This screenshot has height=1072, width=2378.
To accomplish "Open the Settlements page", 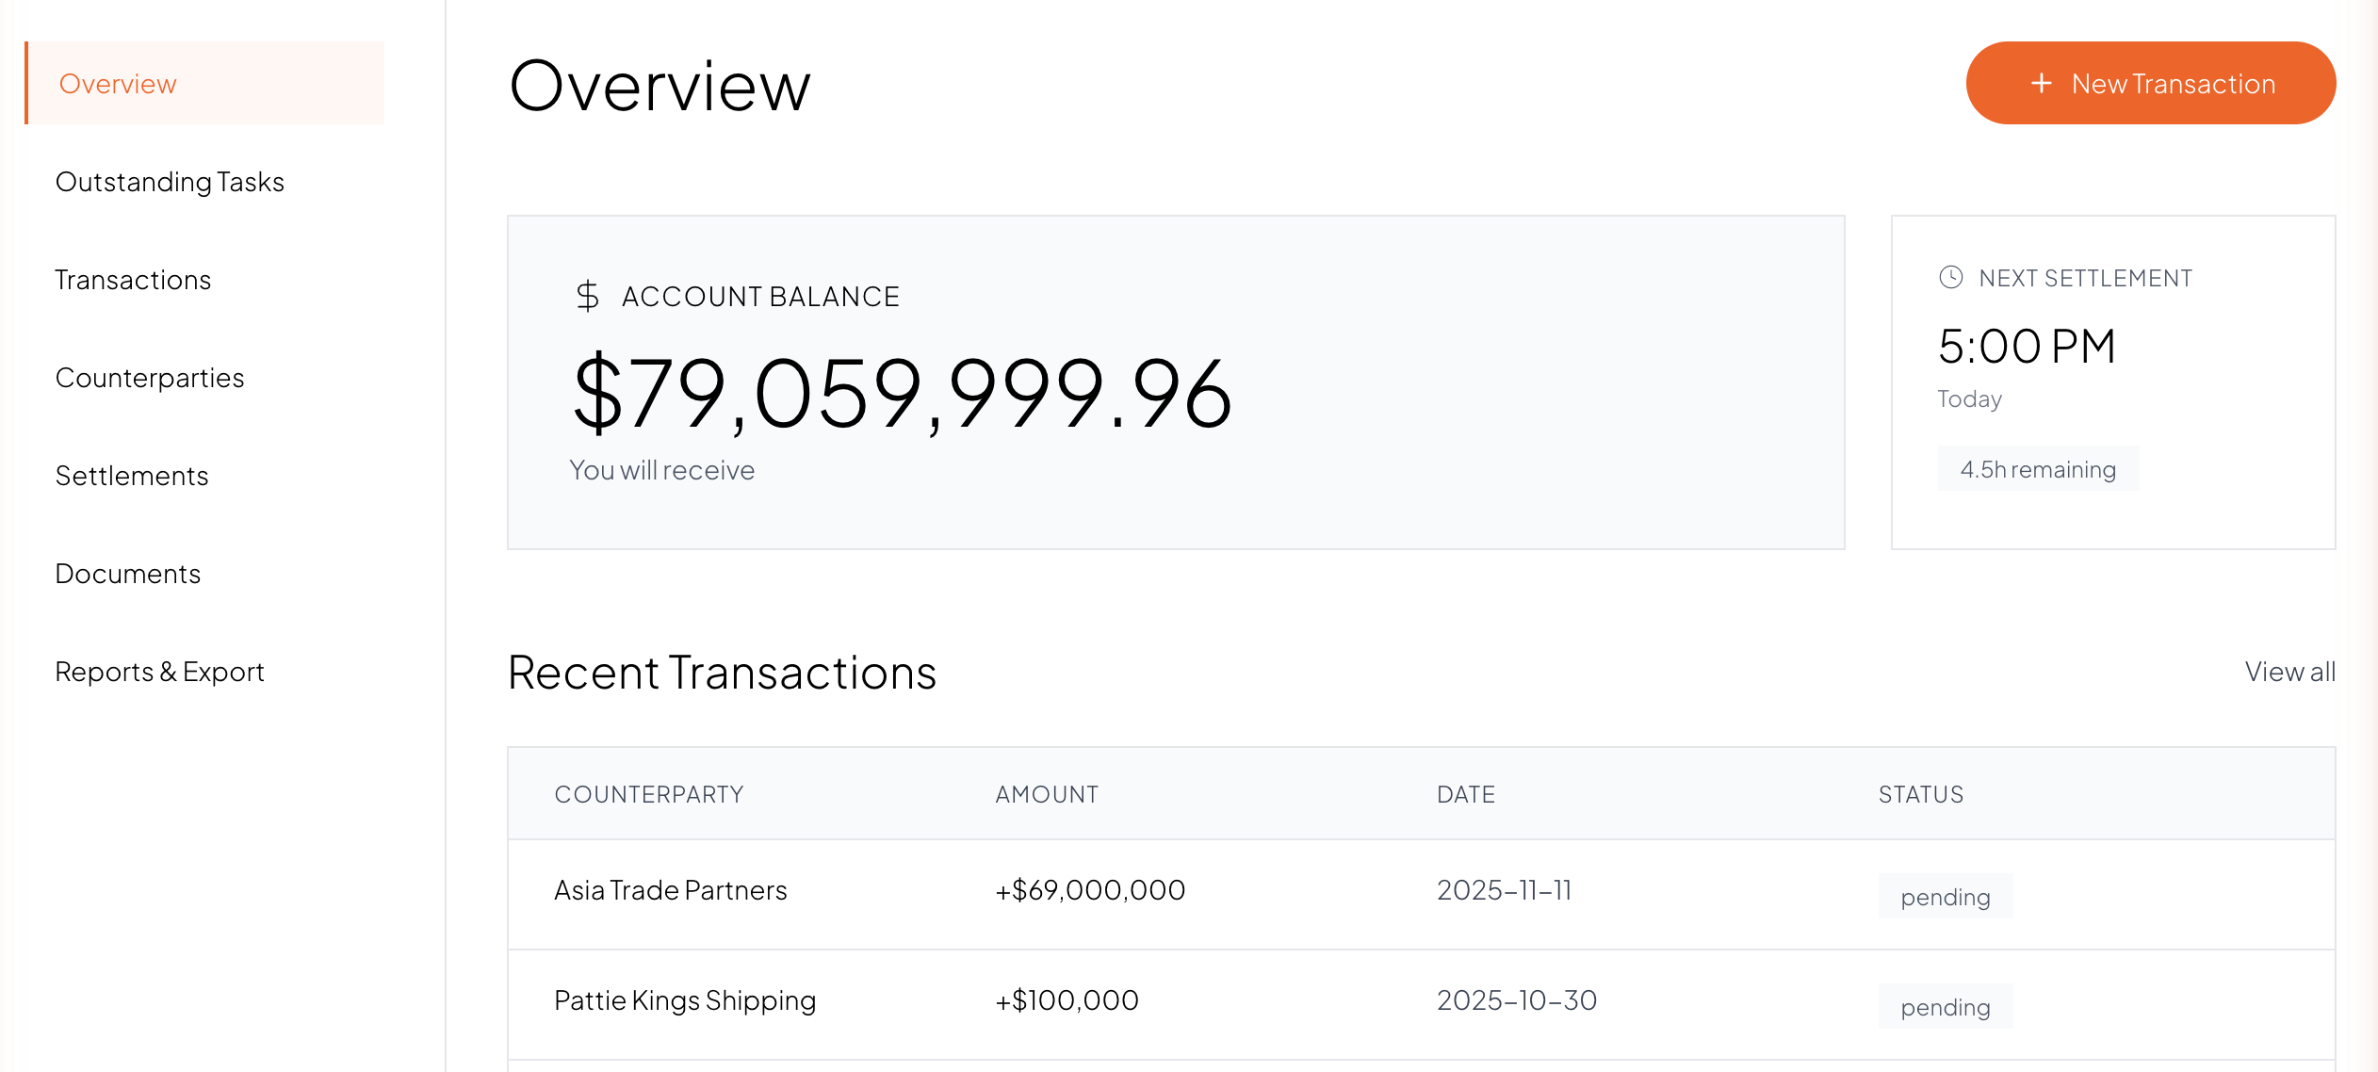I will click(x=132, y=476).
